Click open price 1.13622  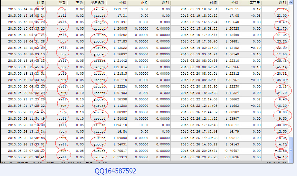(x=120, y=48)
